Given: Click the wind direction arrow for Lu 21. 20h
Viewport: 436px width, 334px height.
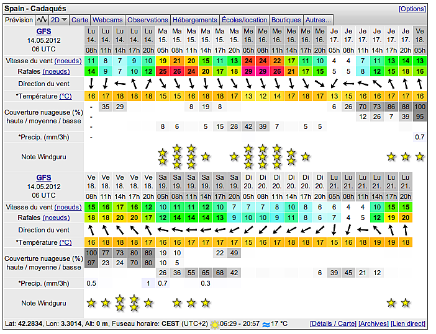Looking at the screenshot, I should [406, 230].
